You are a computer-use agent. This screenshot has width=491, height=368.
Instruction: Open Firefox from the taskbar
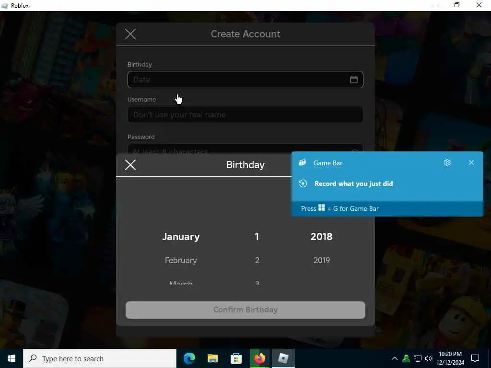(x=259, y=358)
